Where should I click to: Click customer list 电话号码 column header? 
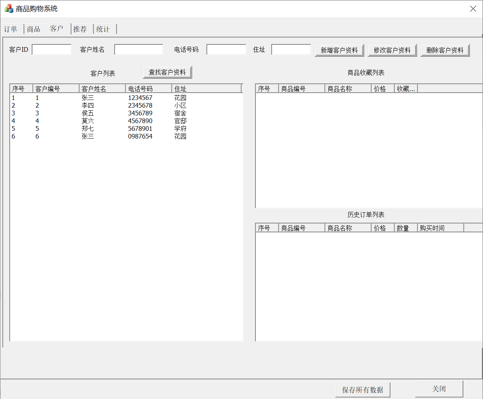tap(149, 88)
